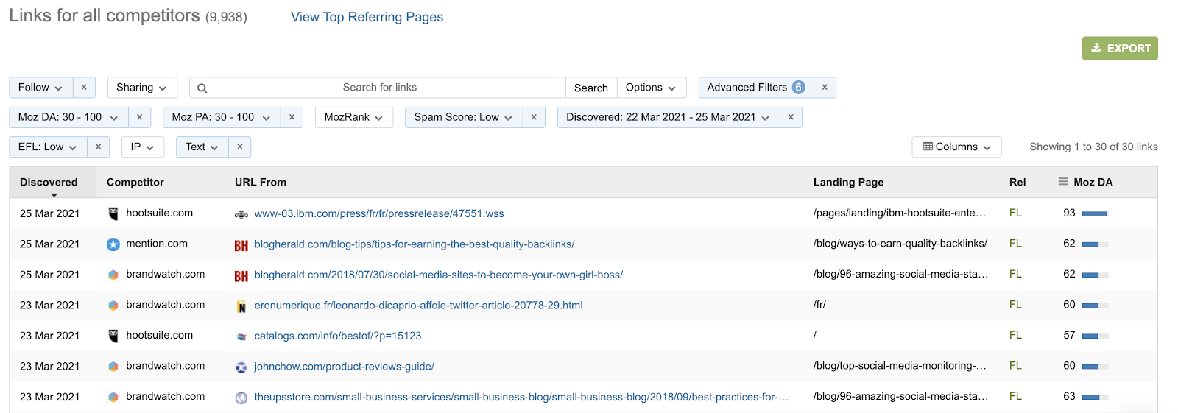Open the johnchow.com product-reviews-guide link
1178x413 pixels.
click(x=345, y=367)
